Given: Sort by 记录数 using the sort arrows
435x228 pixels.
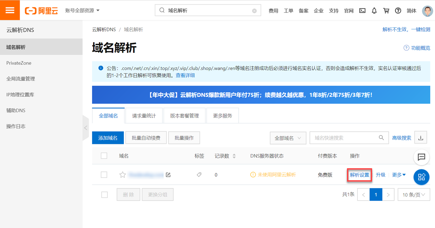Looking at the screenshot, I should tap(234, 156).
